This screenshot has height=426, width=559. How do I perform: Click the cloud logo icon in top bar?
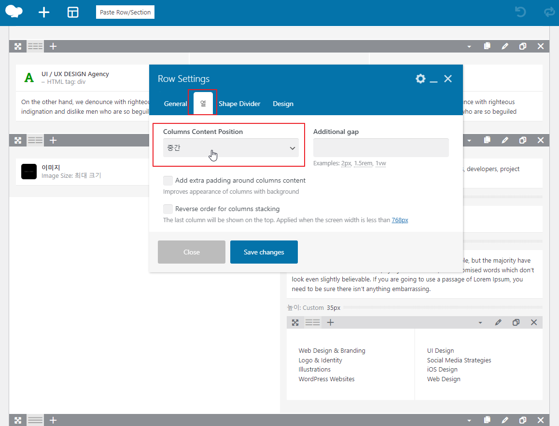(14, 12)
